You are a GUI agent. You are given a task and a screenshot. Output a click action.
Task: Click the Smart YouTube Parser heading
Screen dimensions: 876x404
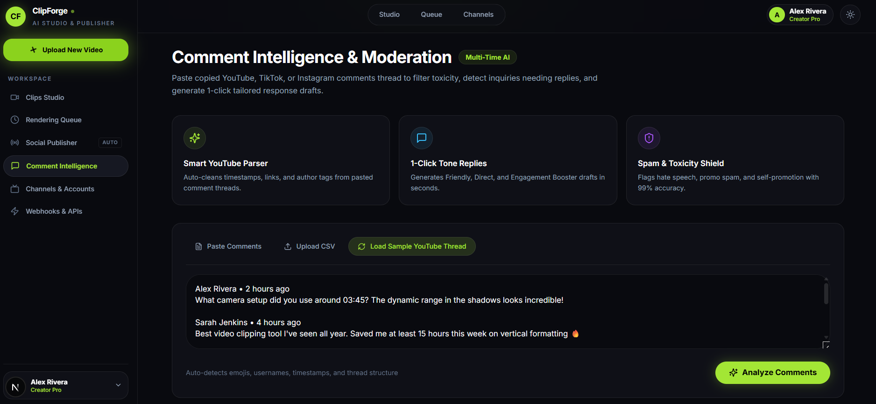pos(226,163)
